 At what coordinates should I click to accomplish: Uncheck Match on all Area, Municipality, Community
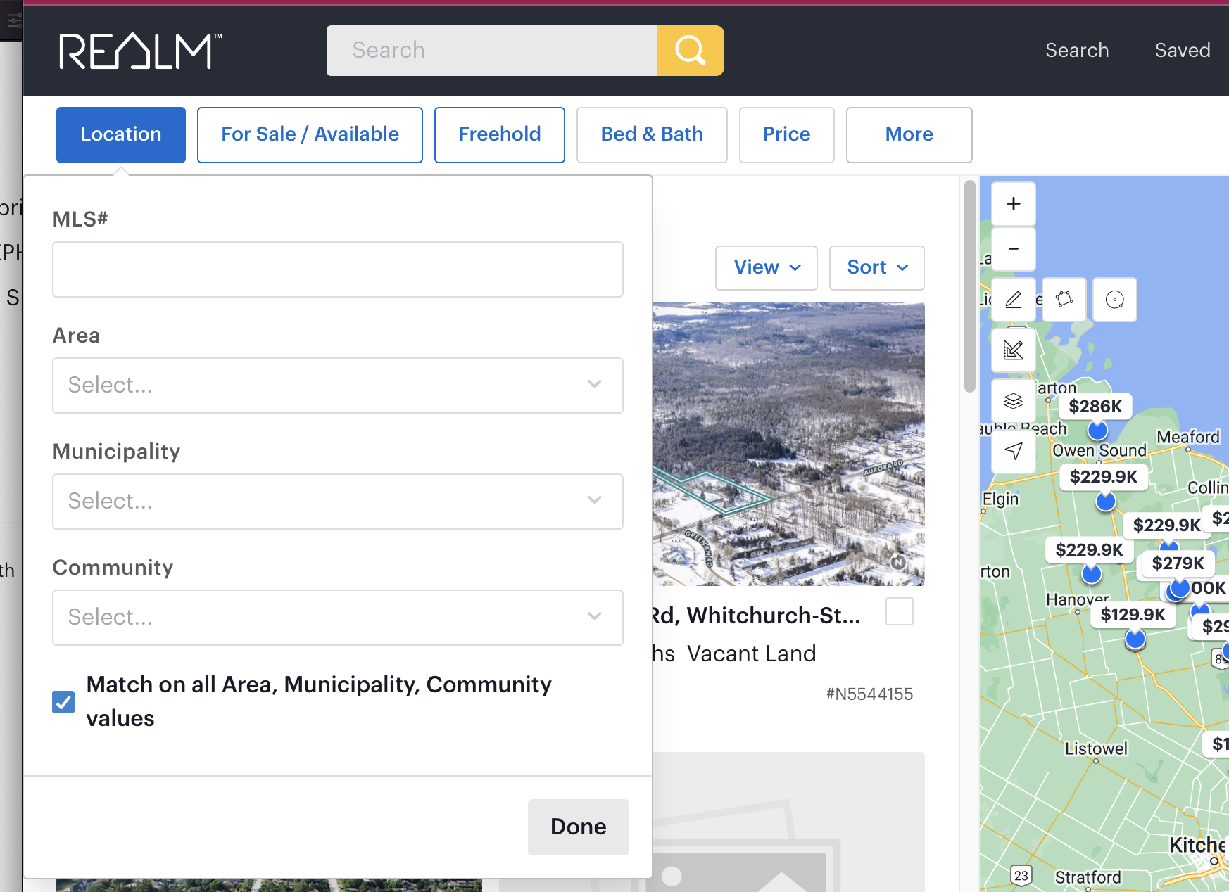63,701
